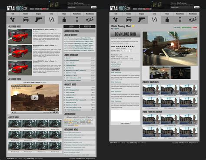Viewport: 206px width, 160px height.
Task: Open Weapons pistol icon on home page
Action: (x=39, y=20)
